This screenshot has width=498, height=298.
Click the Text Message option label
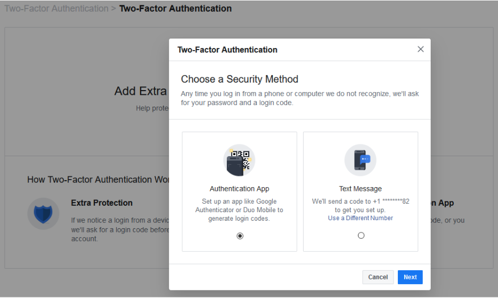point(360,189)
